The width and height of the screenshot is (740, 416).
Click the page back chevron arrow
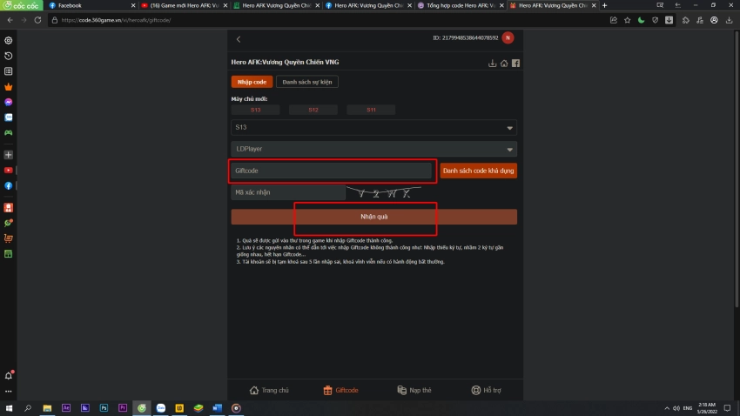tap(239, 39)
